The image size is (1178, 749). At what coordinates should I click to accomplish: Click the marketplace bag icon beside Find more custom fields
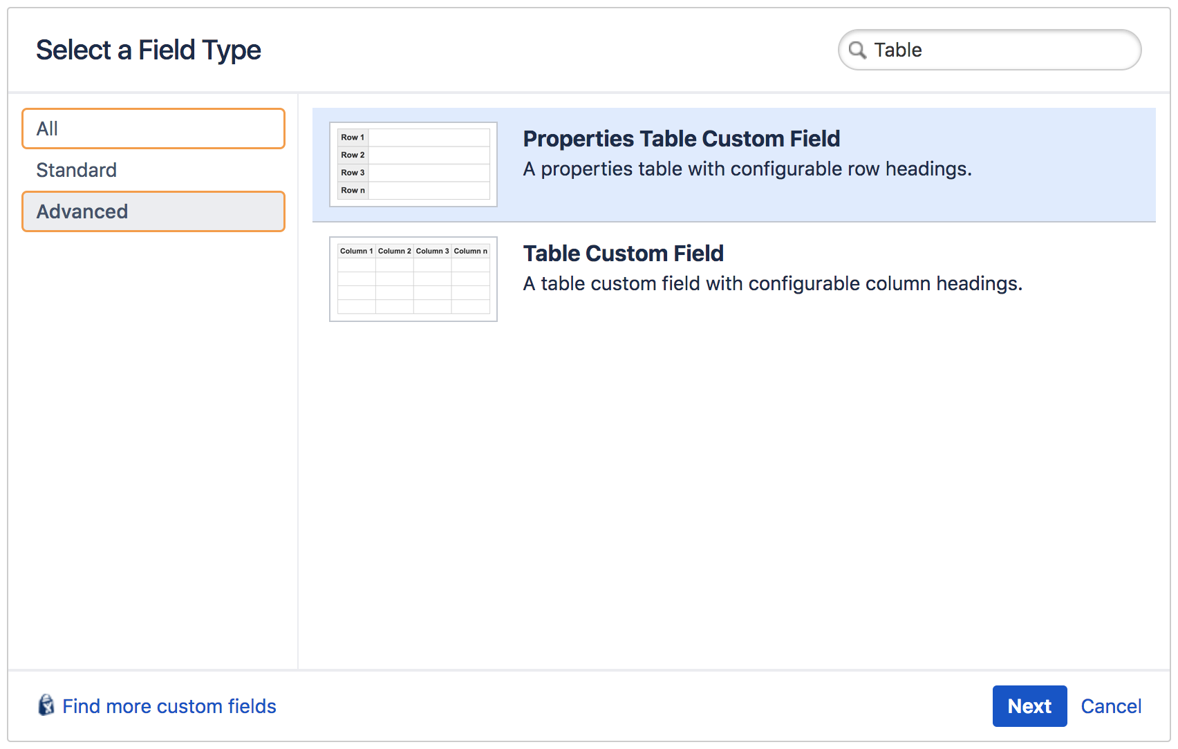(45, 706)
